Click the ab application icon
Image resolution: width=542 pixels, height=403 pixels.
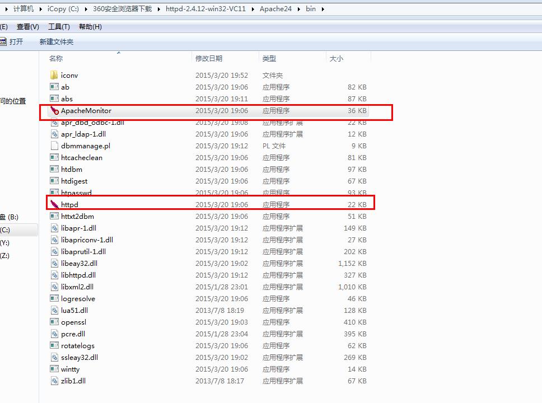[x=54, y=87]
